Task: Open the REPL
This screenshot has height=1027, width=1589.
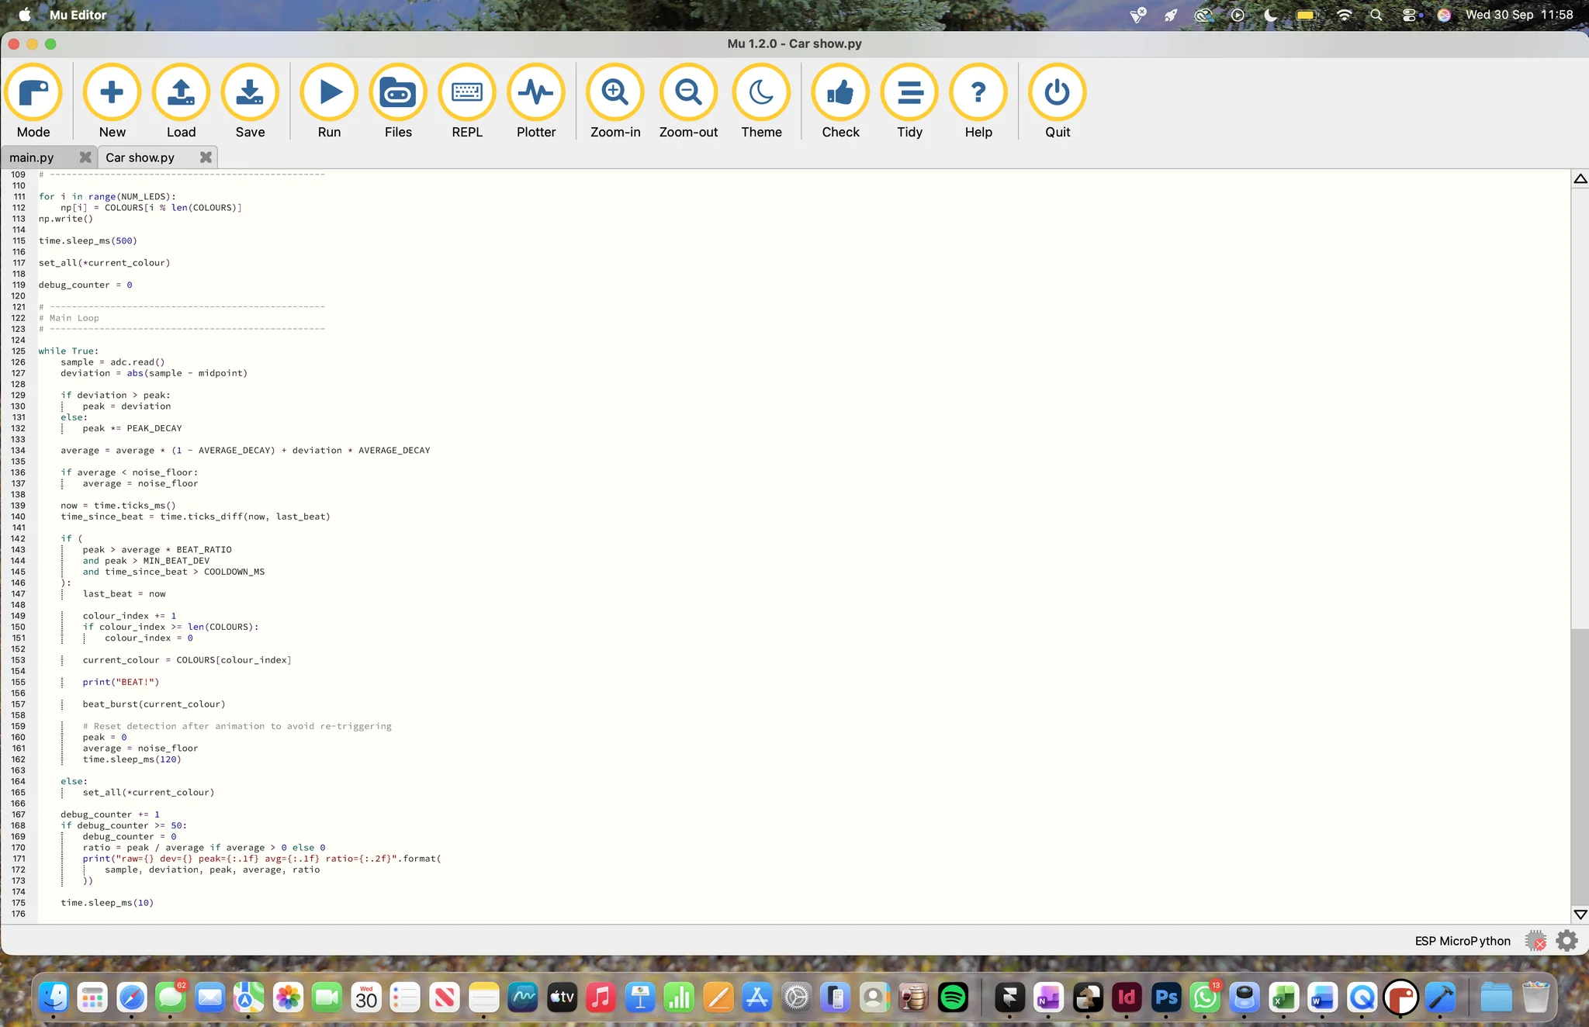Action: click(467, 101)
